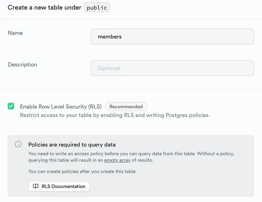This screenshot has height=202, width=262.
Task: Click the 'Policies are required to query data' heading
Action: 72,145
